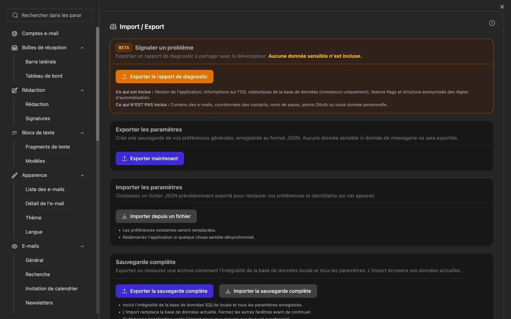
Task: Click Importer depuis un fichier
Action: click(156, 216)
